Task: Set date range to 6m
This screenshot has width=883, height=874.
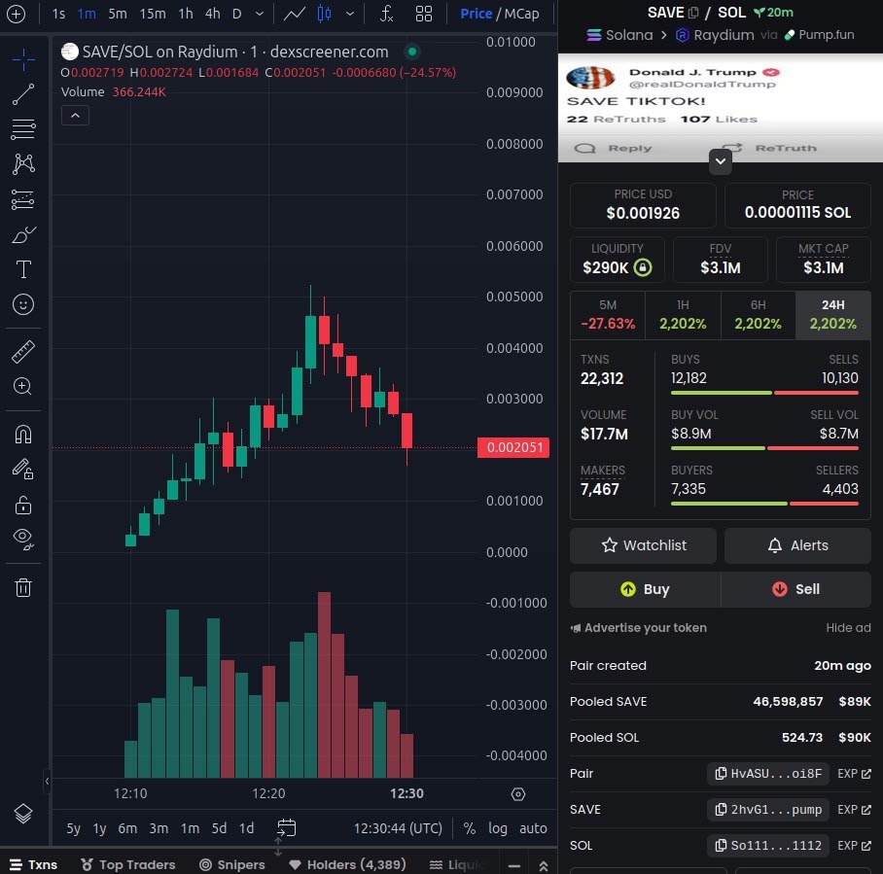Action: [x=127, y=828]
